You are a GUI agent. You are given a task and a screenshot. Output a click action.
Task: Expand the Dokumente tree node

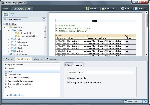coord(8,42)
